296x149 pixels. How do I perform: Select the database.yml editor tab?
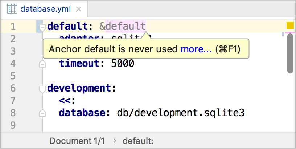click(45, 9)
